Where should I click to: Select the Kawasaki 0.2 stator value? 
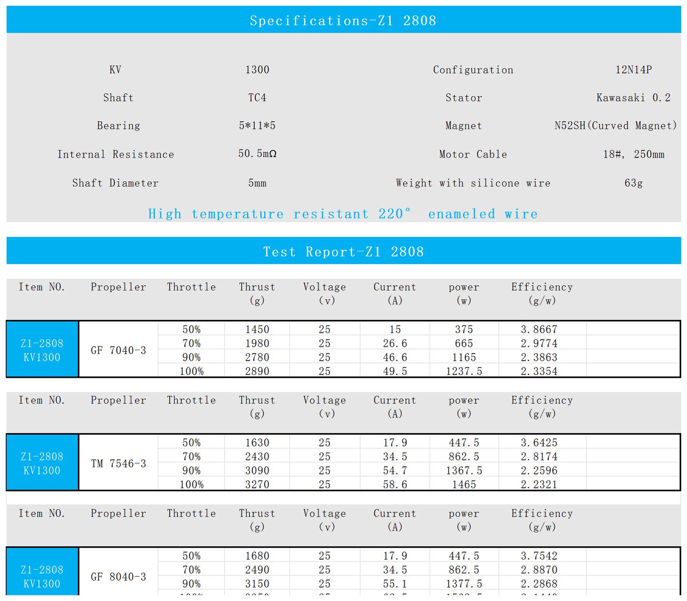[633, 98]
